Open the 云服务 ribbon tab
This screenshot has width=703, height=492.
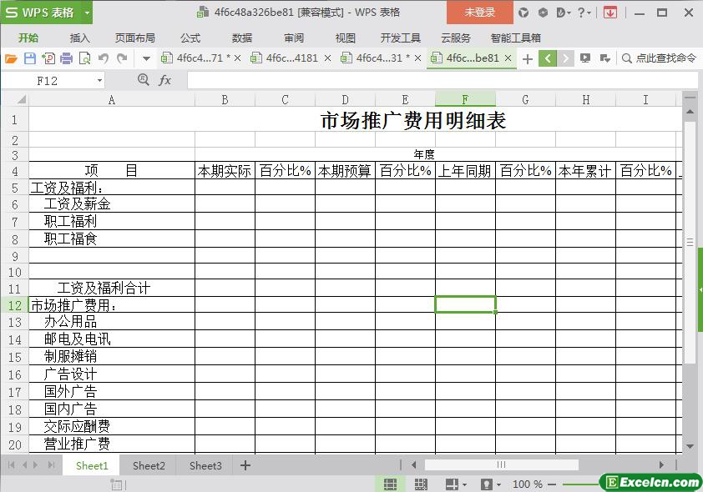pyautogui.click(x=456, y=38)
